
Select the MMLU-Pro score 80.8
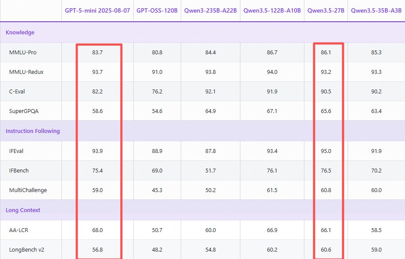coord(157,52)
